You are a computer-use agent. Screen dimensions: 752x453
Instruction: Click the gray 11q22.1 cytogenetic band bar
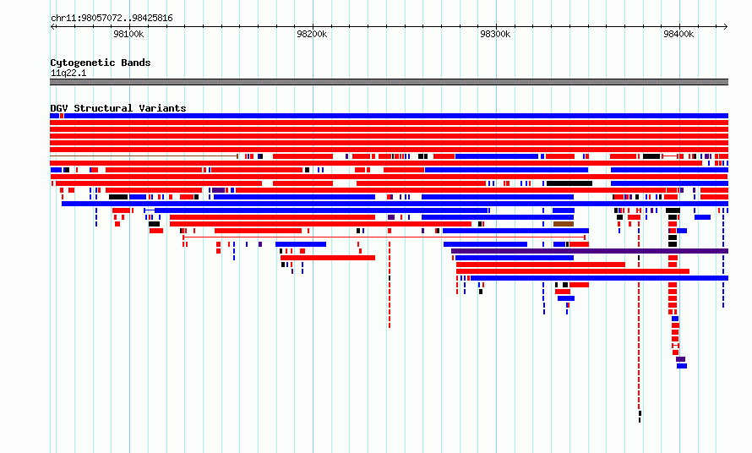pos(389,82)
